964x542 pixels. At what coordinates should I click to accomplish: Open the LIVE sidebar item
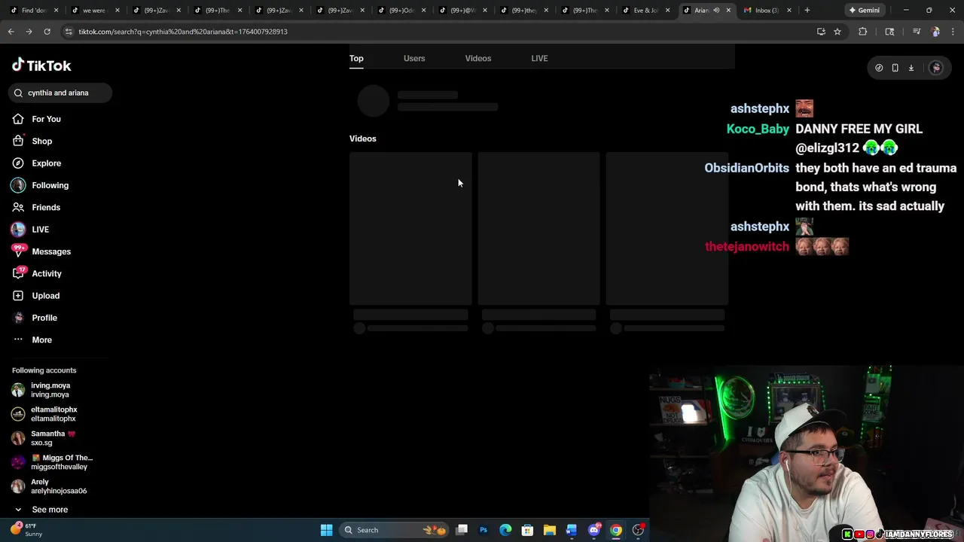(40, 230)
